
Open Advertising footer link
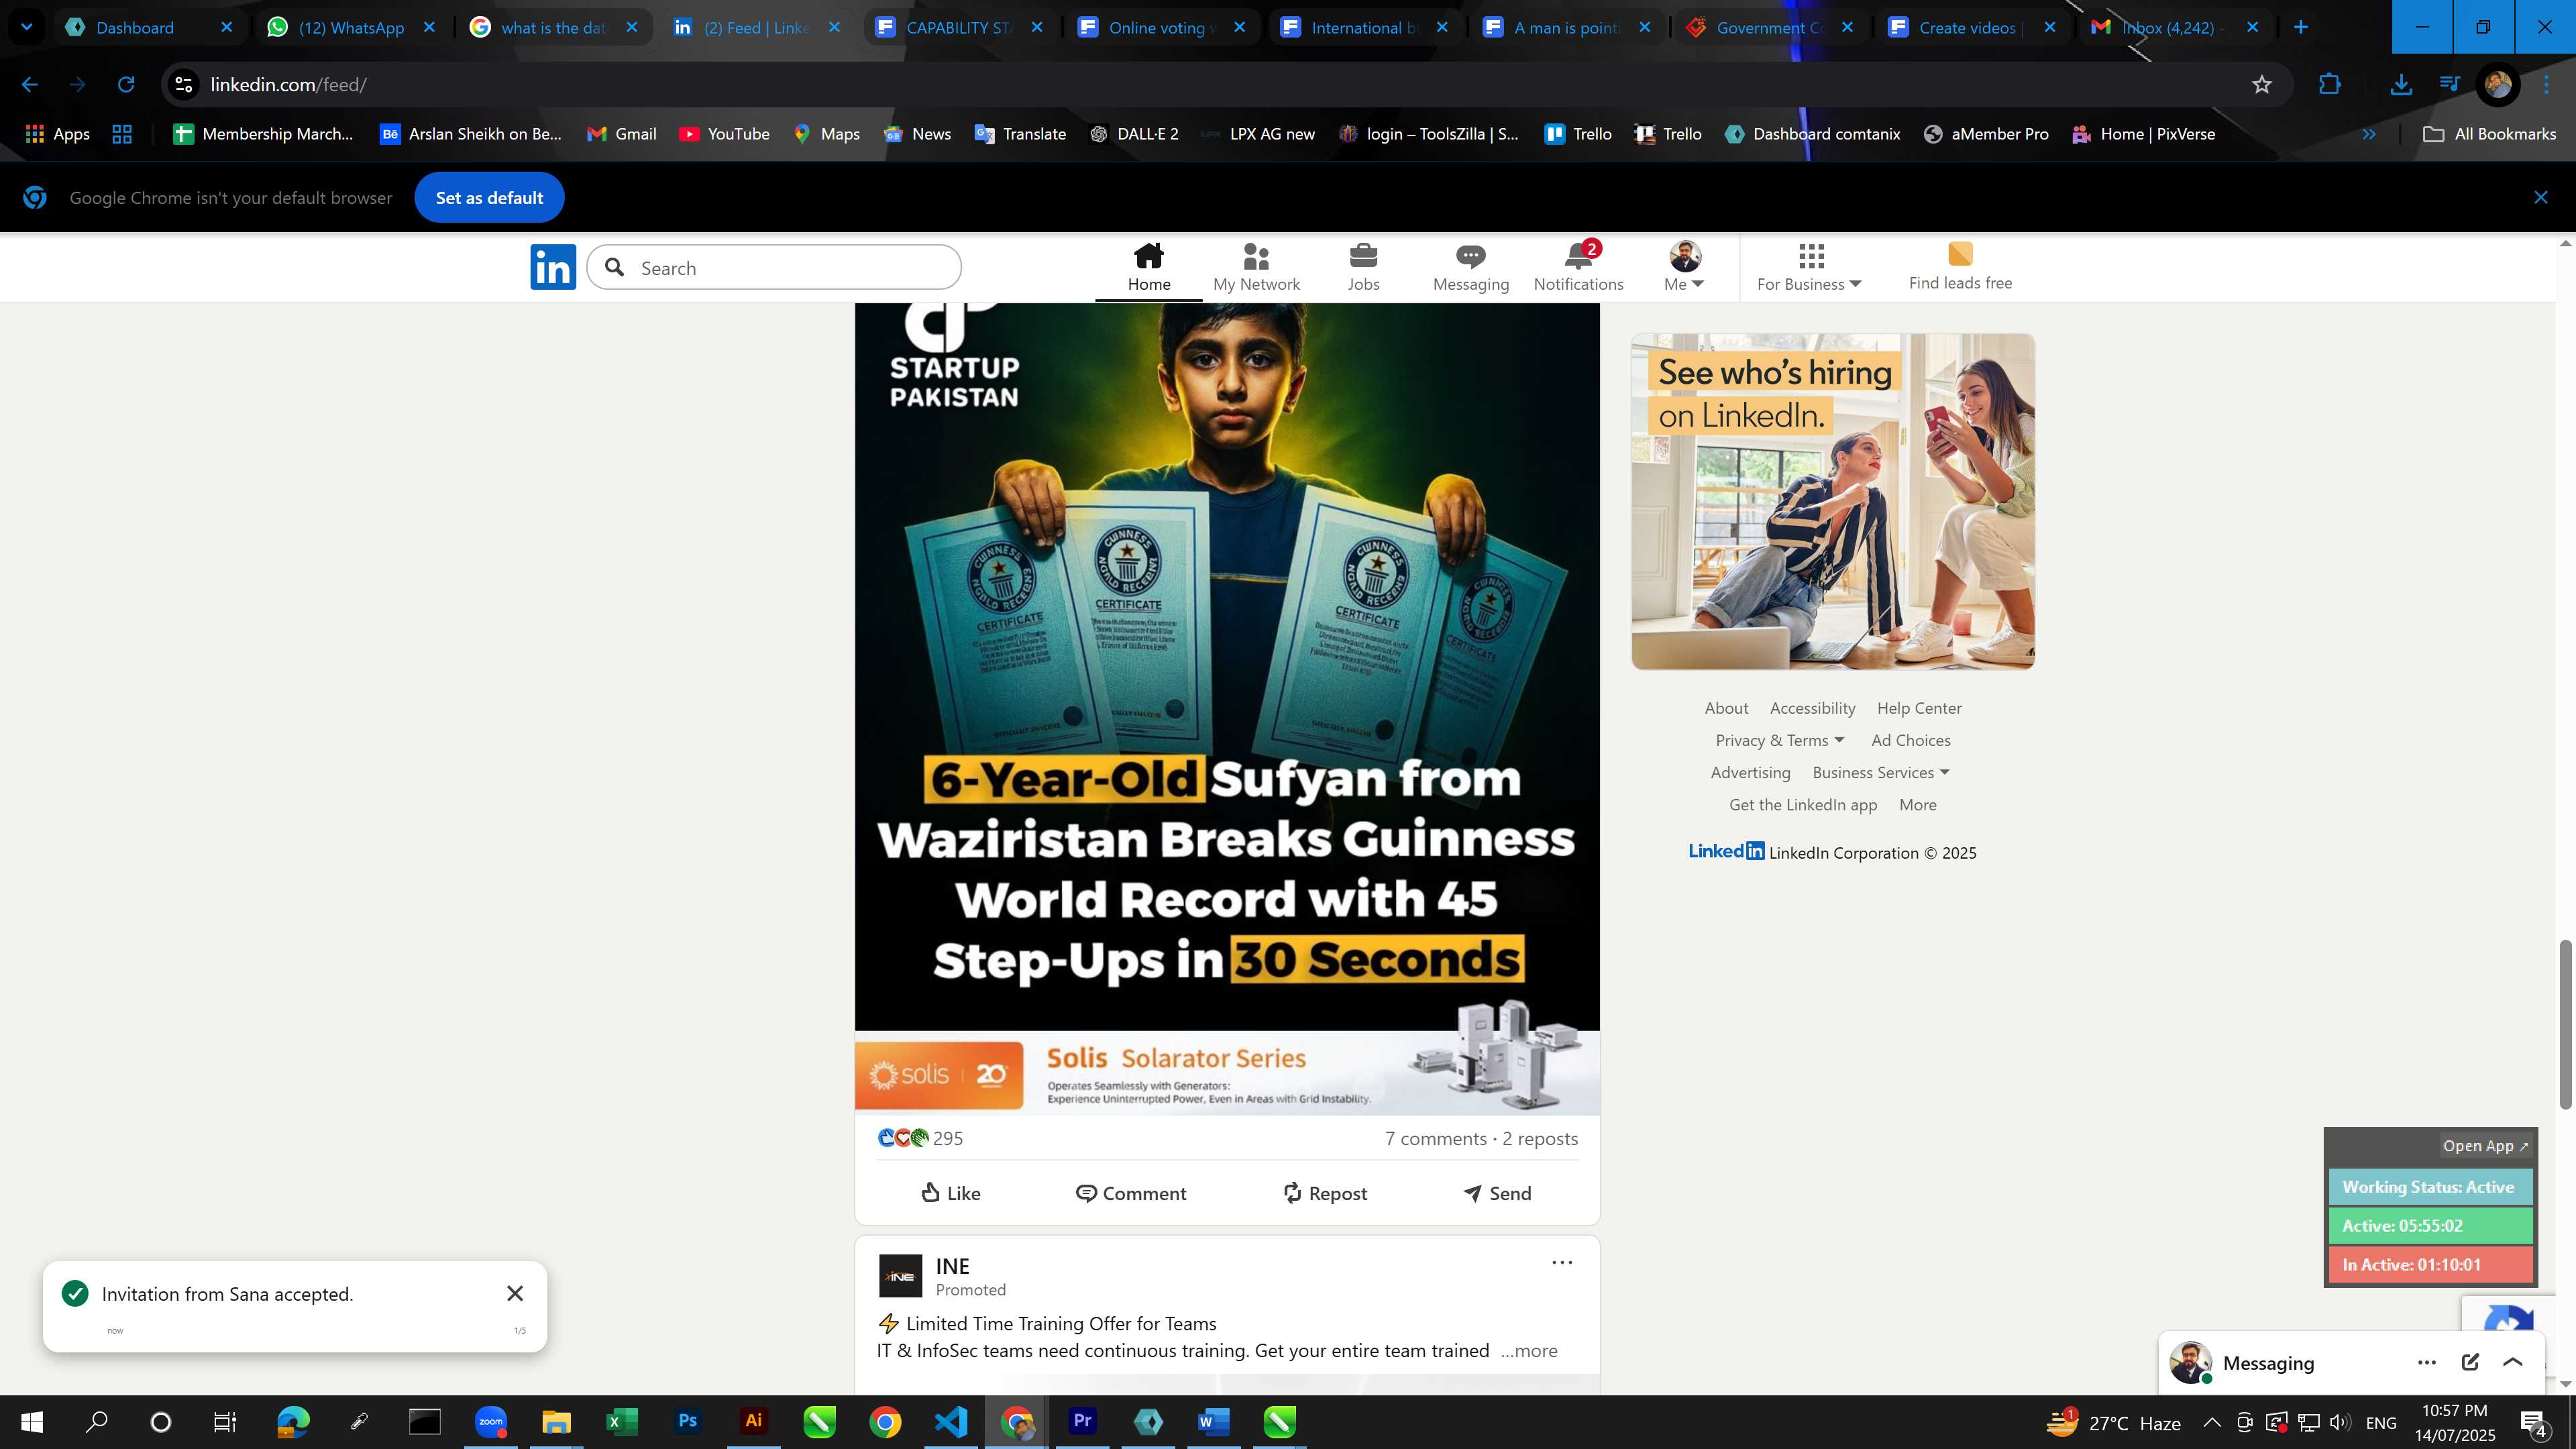click(1750, 772)
